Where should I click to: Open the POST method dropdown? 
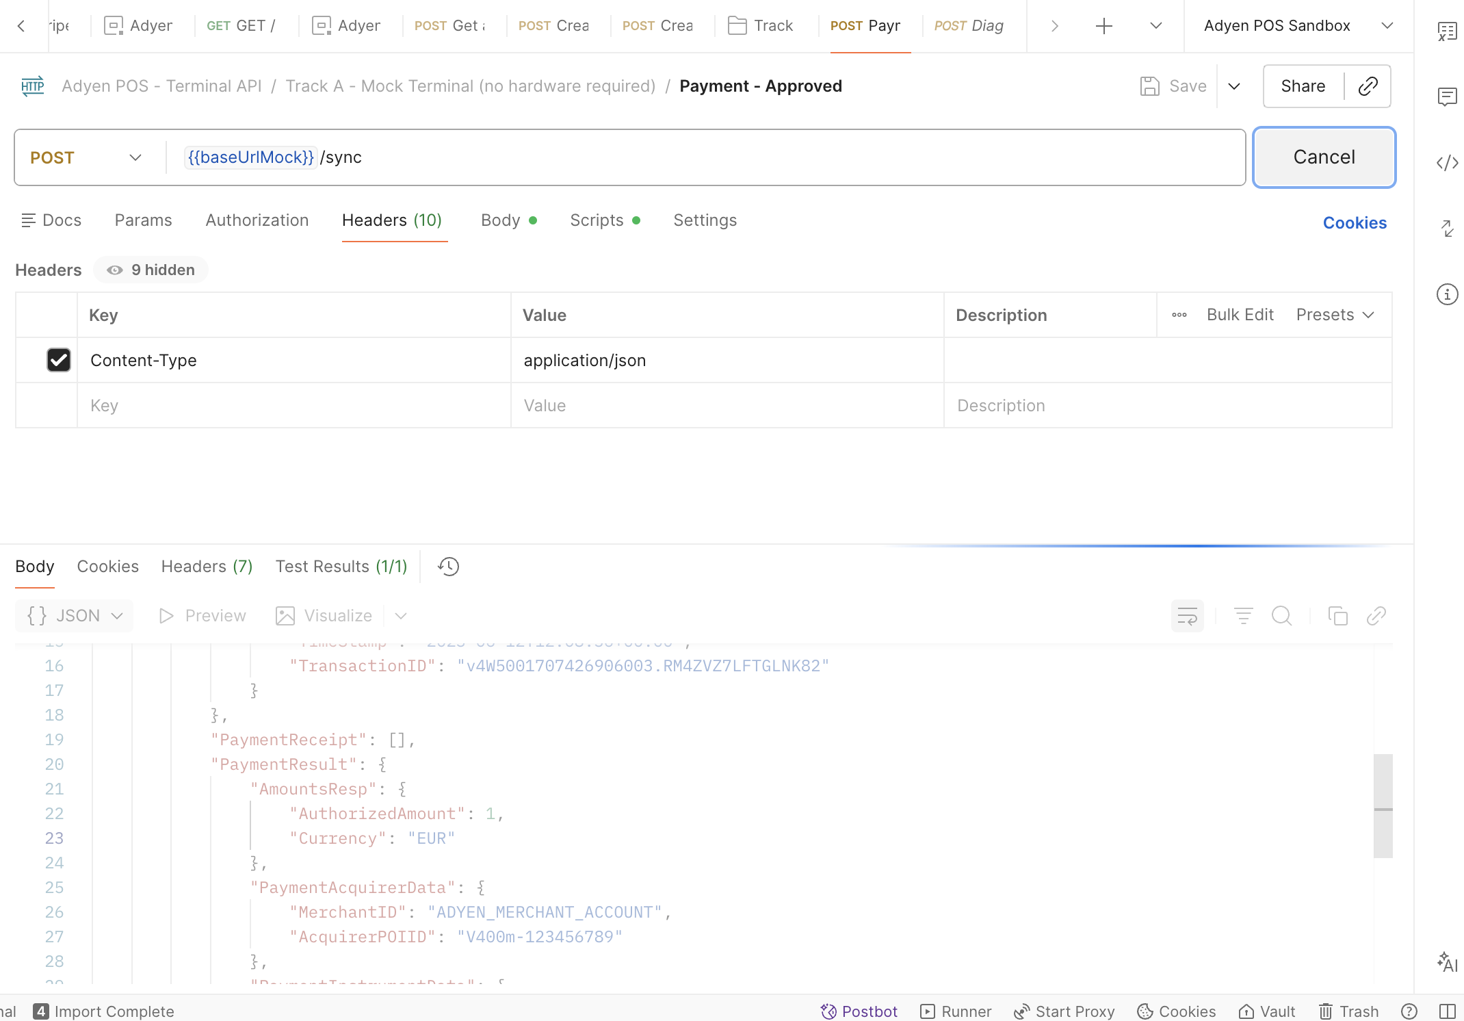[x=86, y=157]
